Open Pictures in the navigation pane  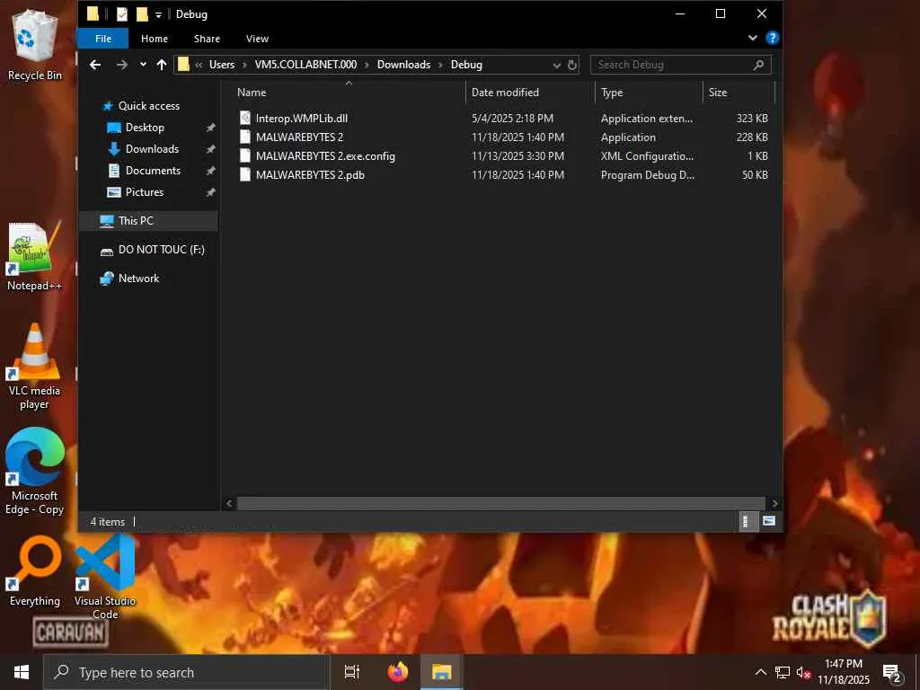pyautogui.click(x=144, y=192)
